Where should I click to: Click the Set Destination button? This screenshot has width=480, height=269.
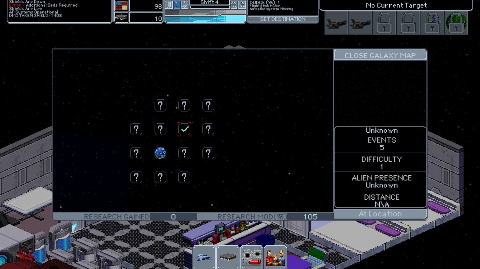pyautogui.click(x=282, y=19)
